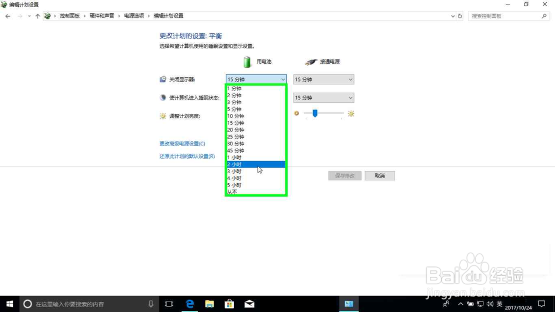Switch the 英 input language indicator

point(500,304)
